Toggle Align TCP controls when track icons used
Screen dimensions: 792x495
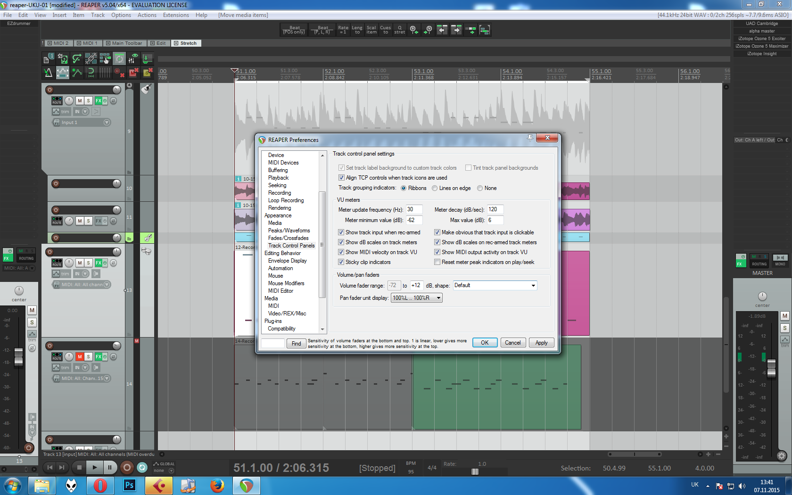point(341,178)
